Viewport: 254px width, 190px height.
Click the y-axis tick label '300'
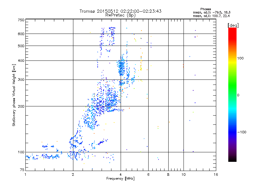21,80
